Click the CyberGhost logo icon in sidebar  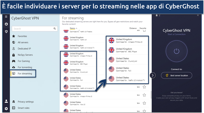point(6,24)
